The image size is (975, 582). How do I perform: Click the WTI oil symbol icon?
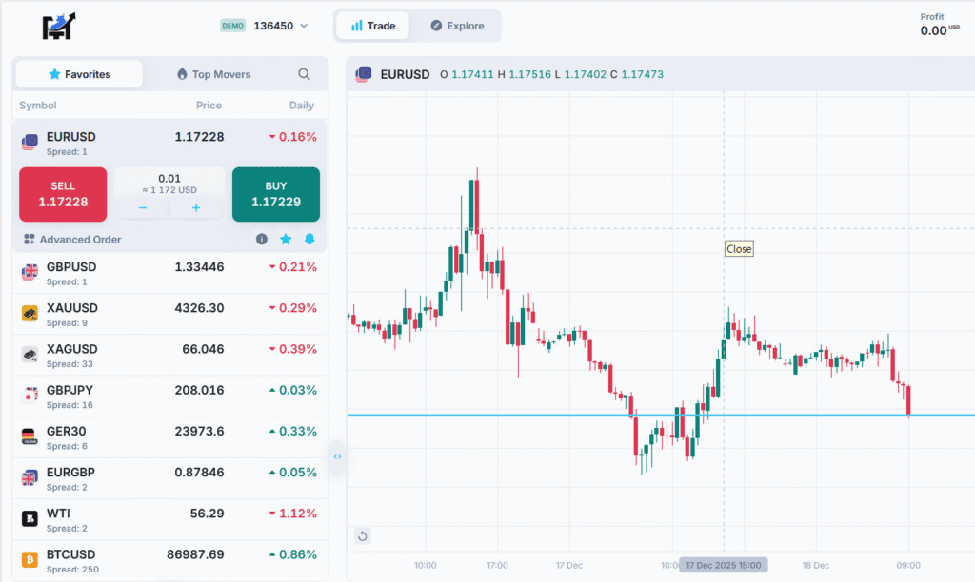(30, 518)
